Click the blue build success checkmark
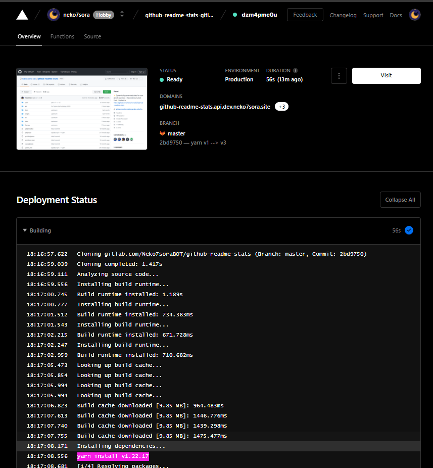This screenshot has width=433, height=468. pyautogui.click(x=409, y=230)
